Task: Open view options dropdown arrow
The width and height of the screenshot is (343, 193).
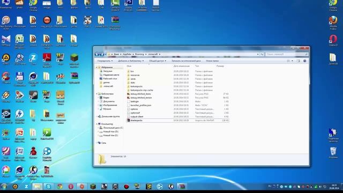Action: click(x=292, y=61)
